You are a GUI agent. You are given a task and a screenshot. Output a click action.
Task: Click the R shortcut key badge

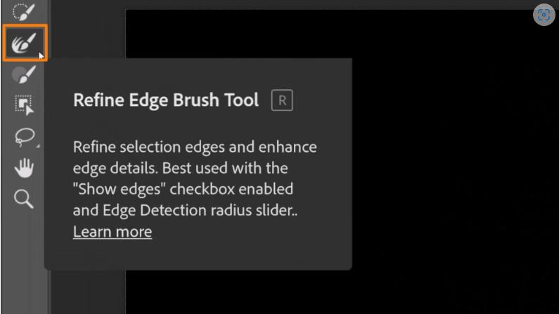pyautogui.click(x=282, y=100)
